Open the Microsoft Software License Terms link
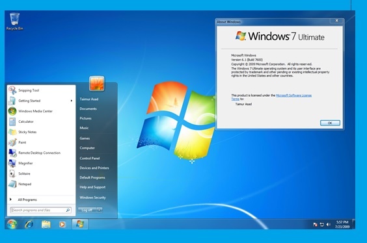Viewport: 367px width, 243px height. (x=293, y=96)
